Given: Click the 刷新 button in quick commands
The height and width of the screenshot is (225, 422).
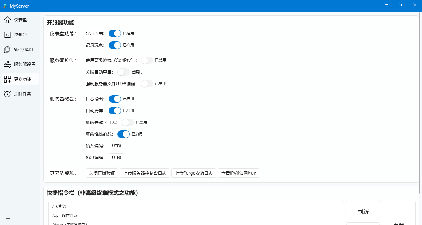Looking at the screenshot, I should (x=363, y=212).
